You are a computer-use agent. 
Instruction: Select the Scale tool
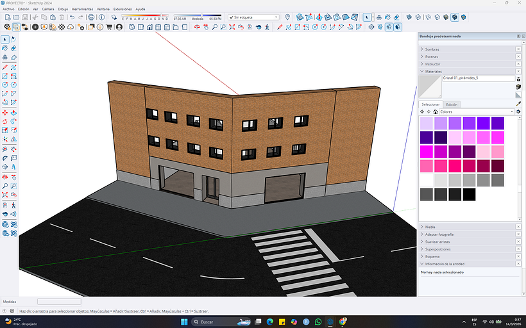[x=5, y=130]
